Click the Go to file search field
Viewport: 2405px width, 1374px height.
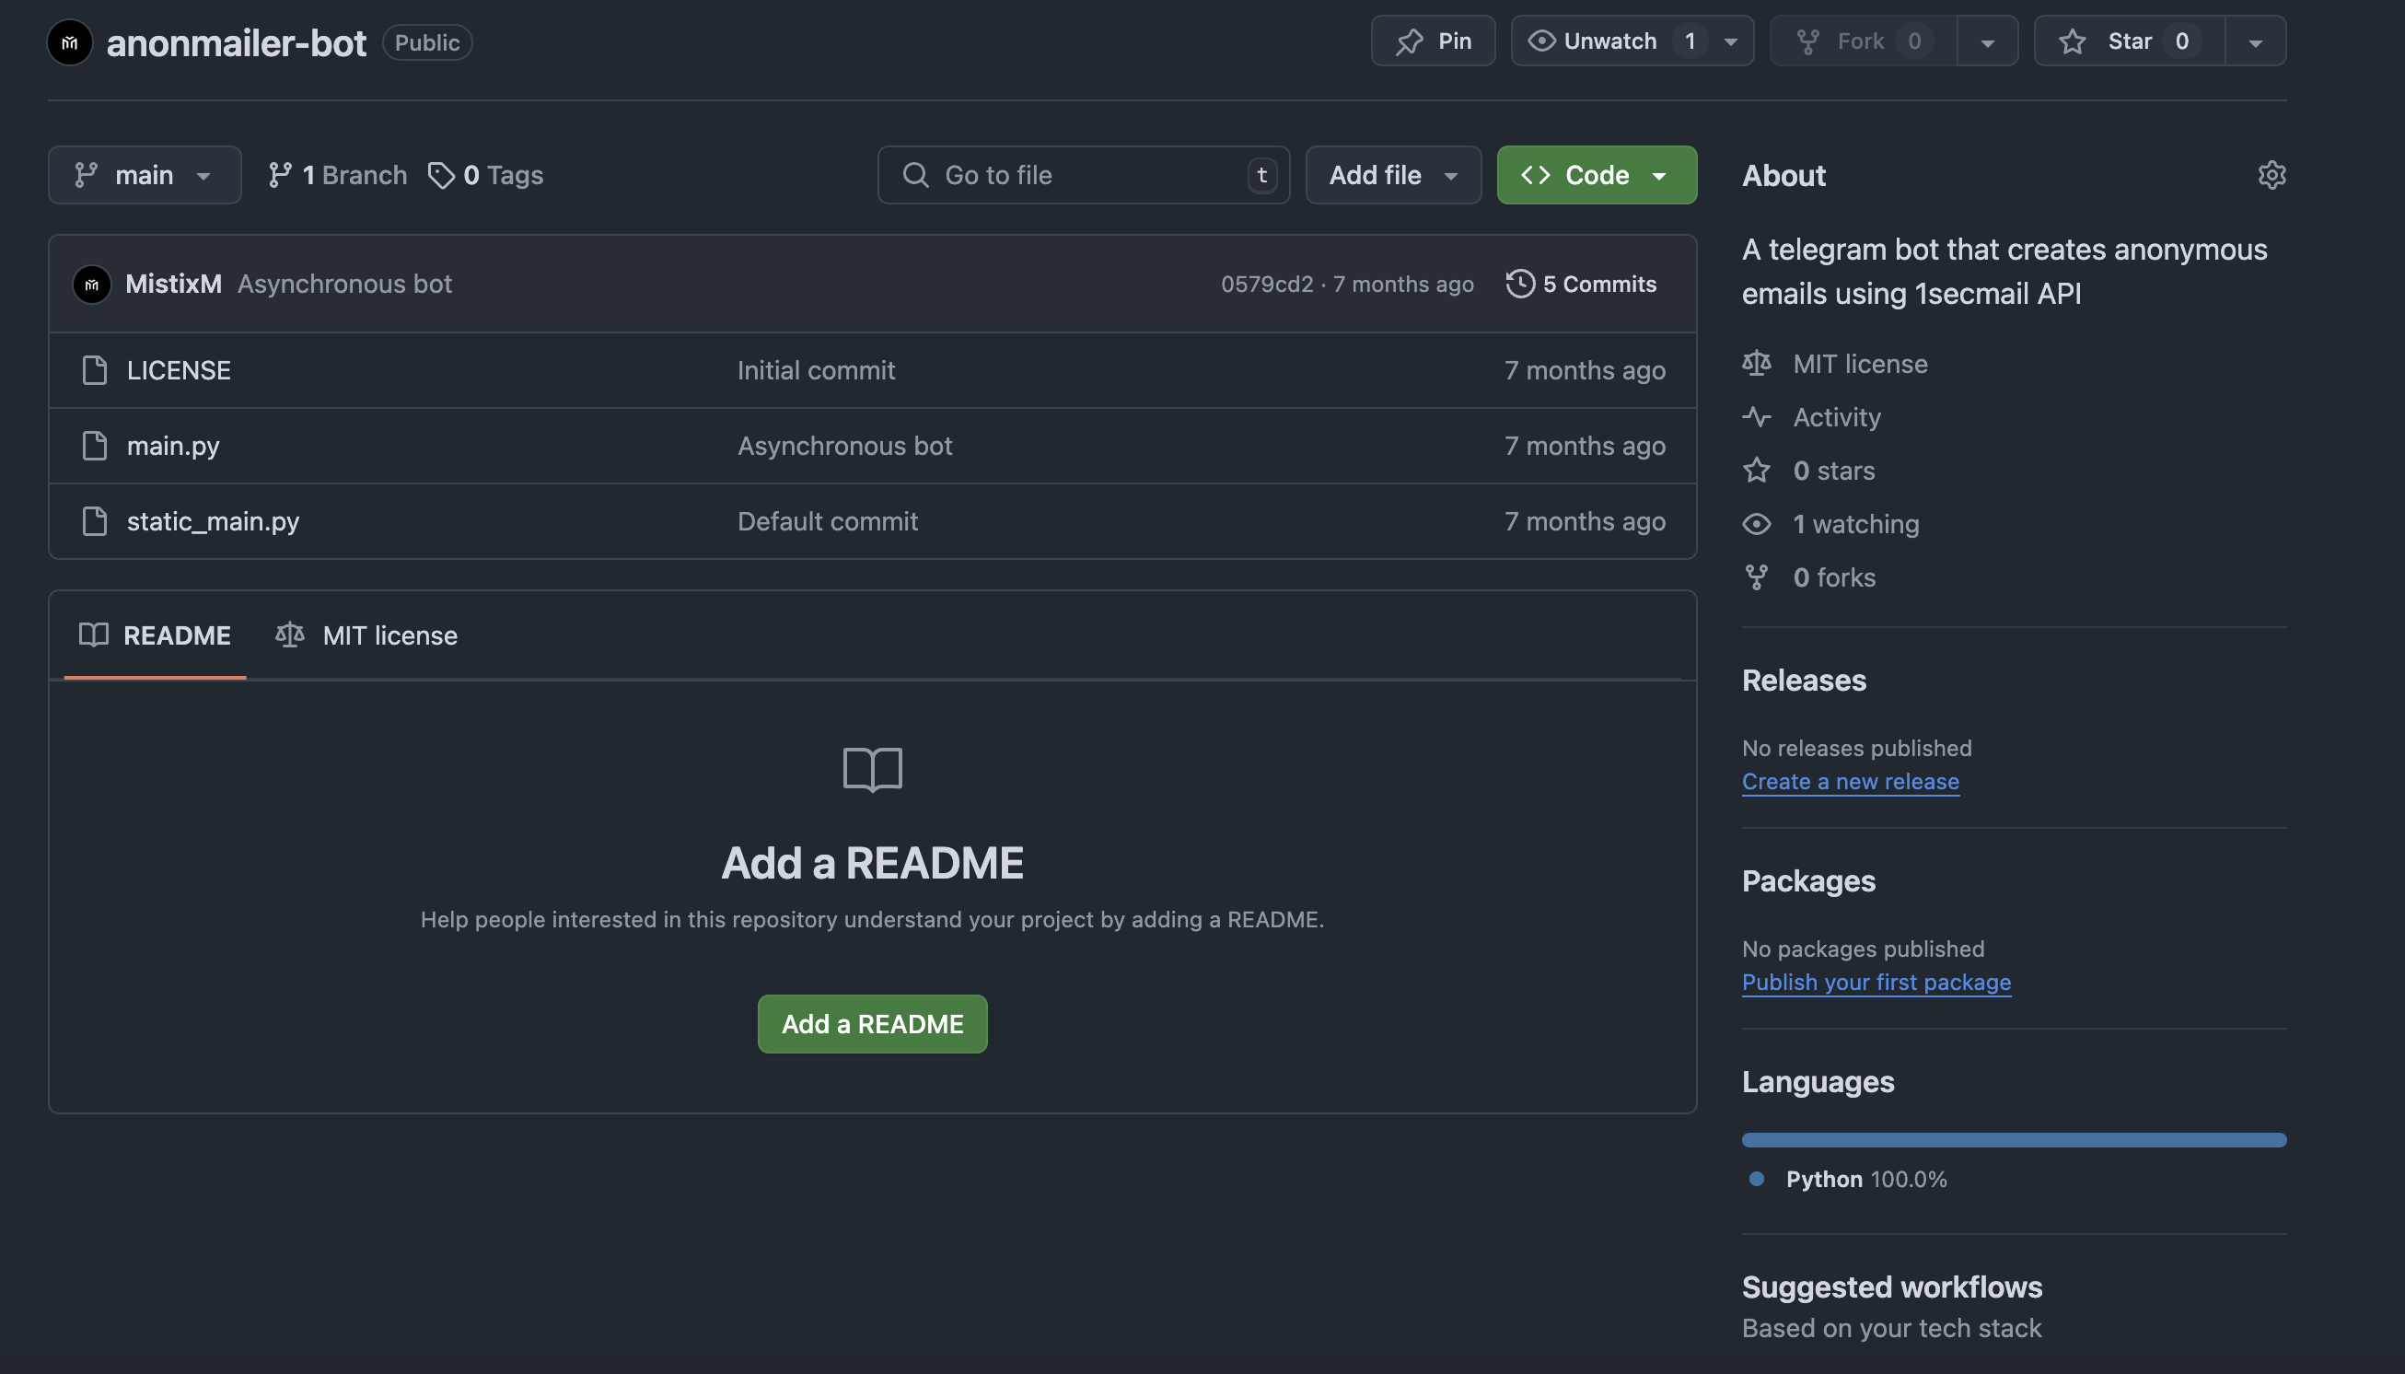tap(1083, 175)
